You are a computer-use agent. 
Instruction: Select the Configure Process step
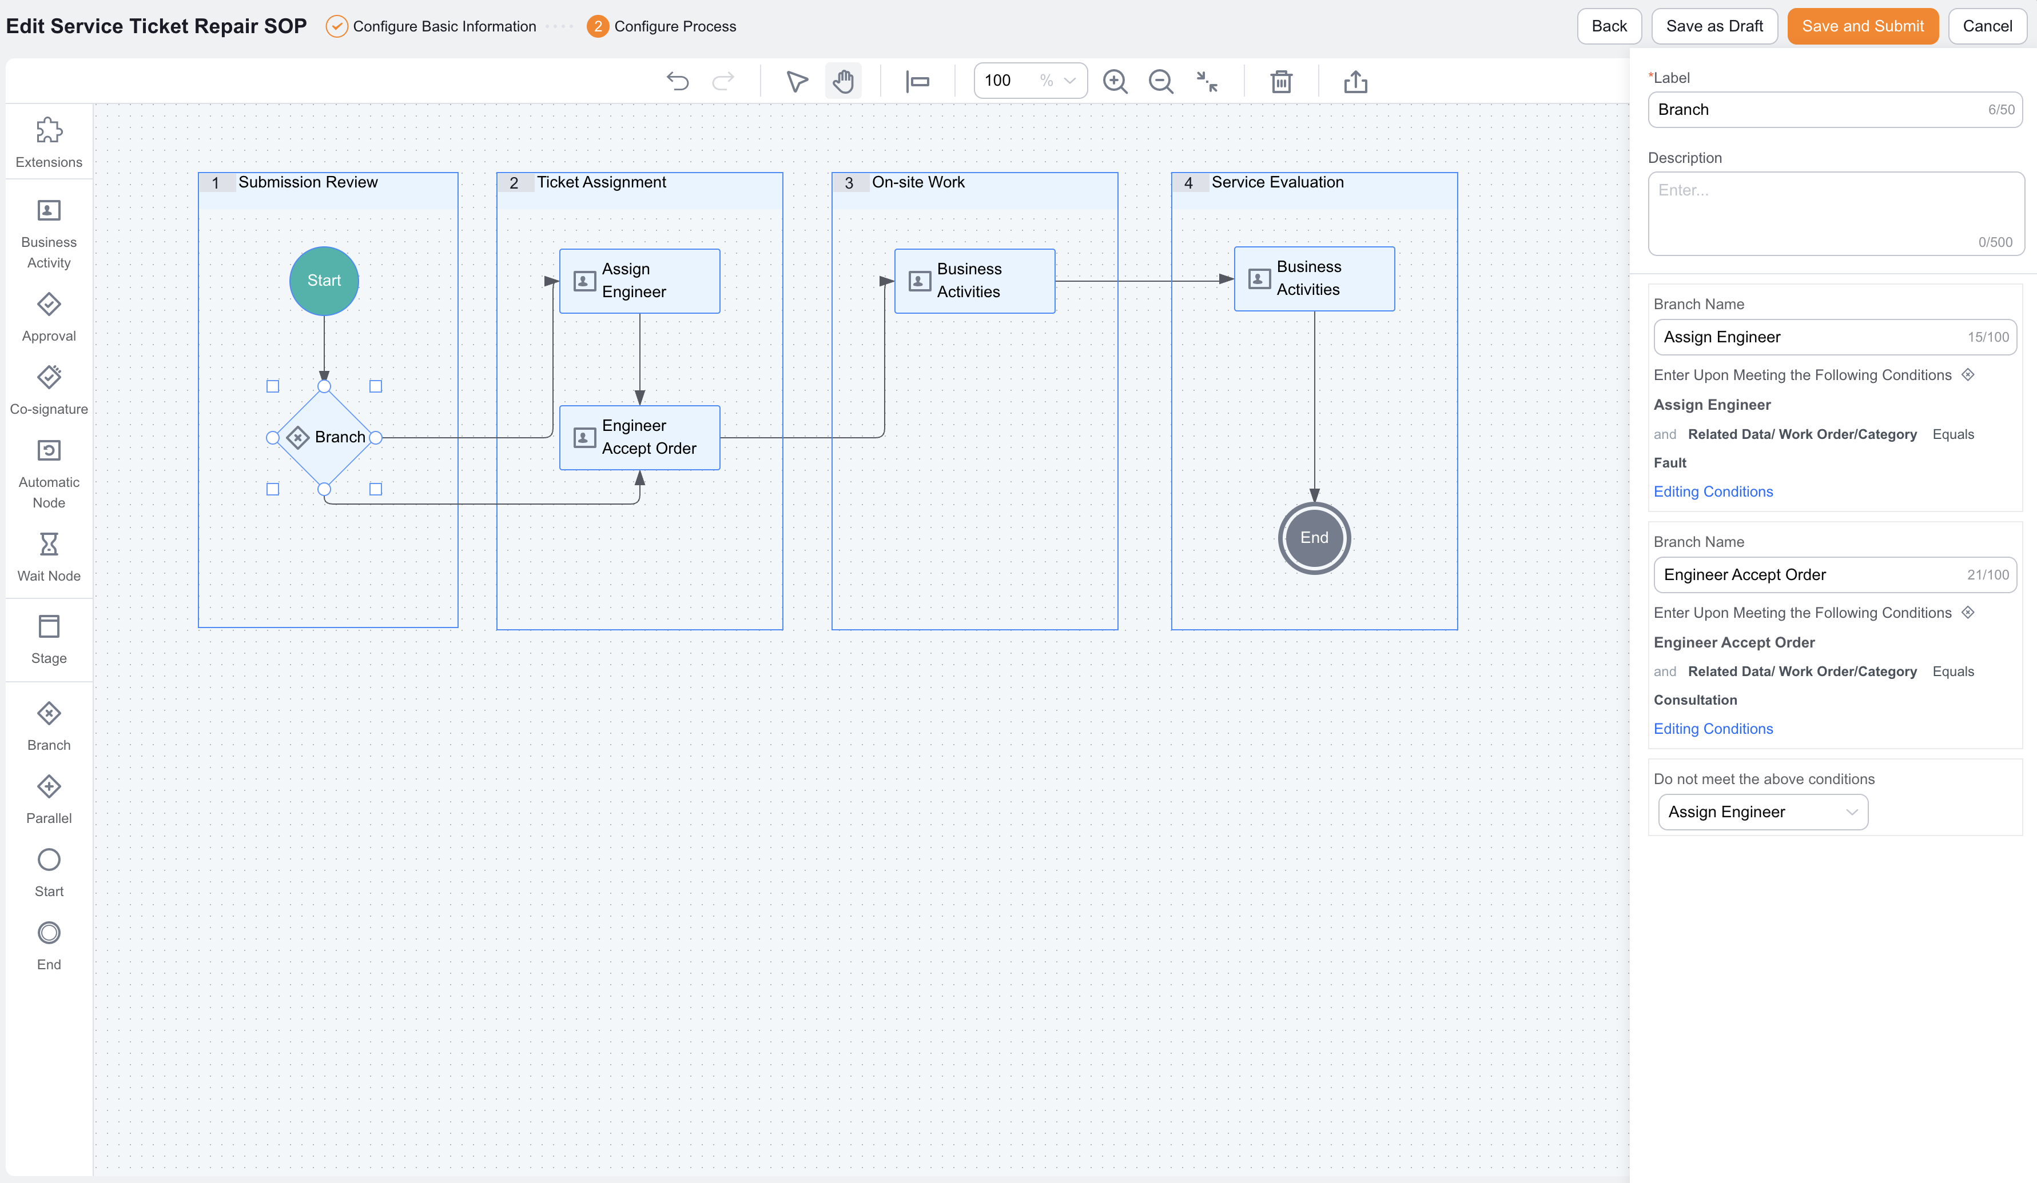(662, 26)
